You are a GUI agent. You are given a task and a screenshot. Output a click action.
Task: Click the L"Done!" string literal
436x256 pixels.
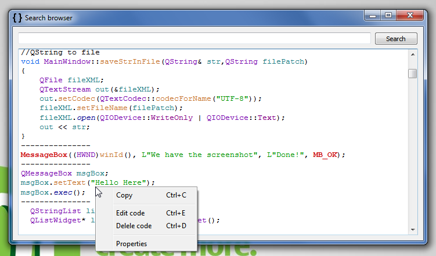coord(285,155)
